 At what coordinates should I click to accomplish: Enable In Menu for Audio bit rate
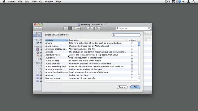click(132, 60)
